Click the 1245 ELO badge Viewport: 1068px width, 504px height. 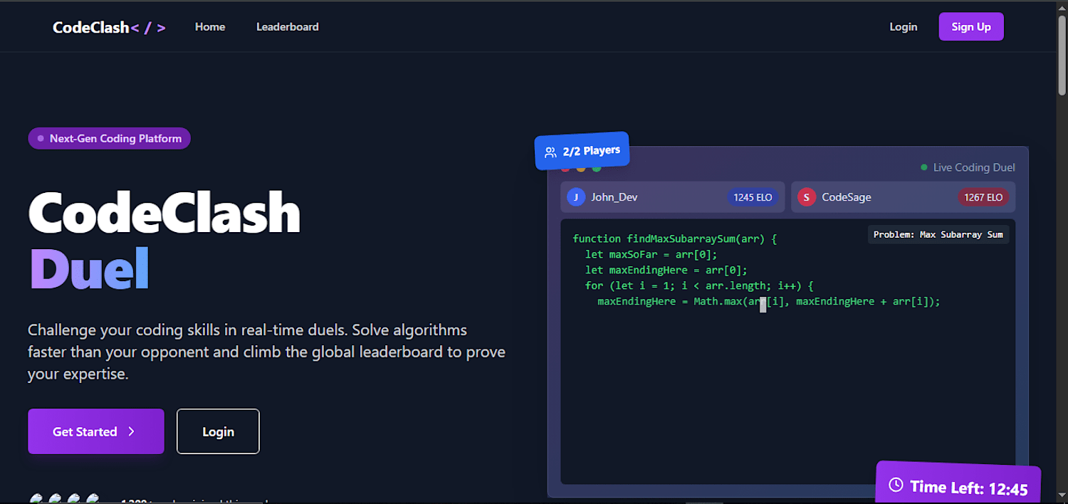753,197
